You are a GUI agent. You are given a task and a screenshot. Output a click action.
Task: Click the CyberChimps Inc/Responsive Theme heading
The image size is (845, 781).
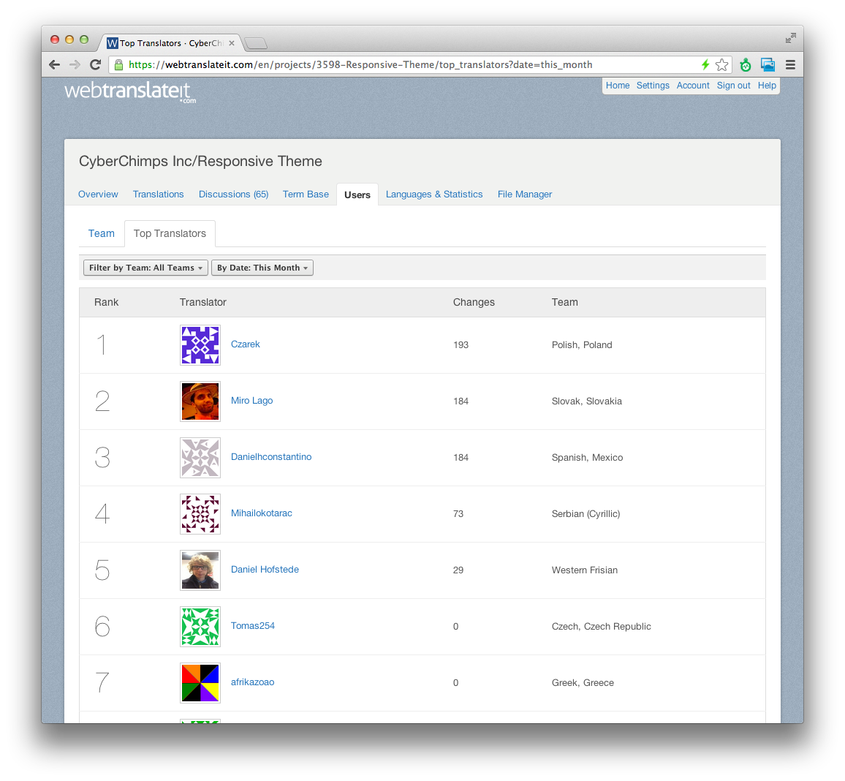pyautogui.click(x=200, y=161)
